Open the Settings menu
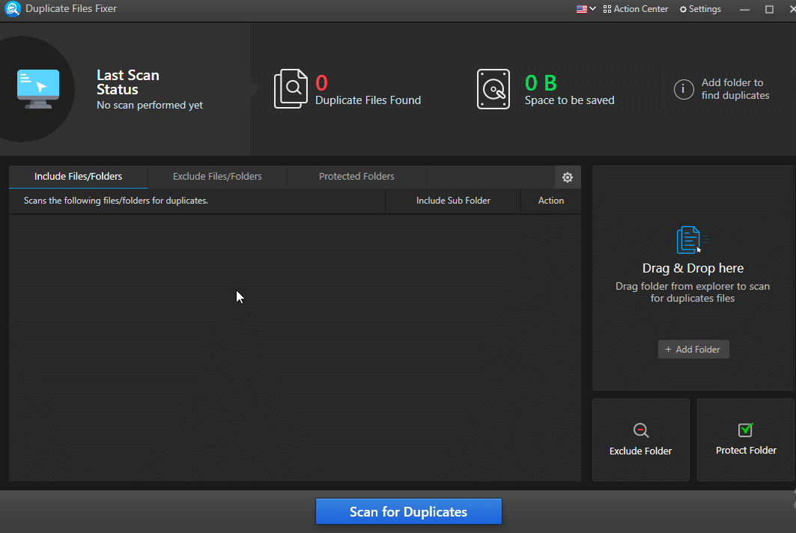 pos(700,9)
